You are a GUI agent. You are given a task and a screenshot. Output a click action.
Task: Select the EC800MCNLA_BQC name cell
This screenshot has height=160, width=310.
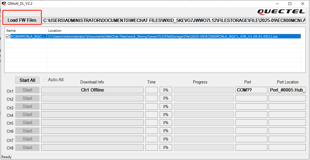(28, 36)
